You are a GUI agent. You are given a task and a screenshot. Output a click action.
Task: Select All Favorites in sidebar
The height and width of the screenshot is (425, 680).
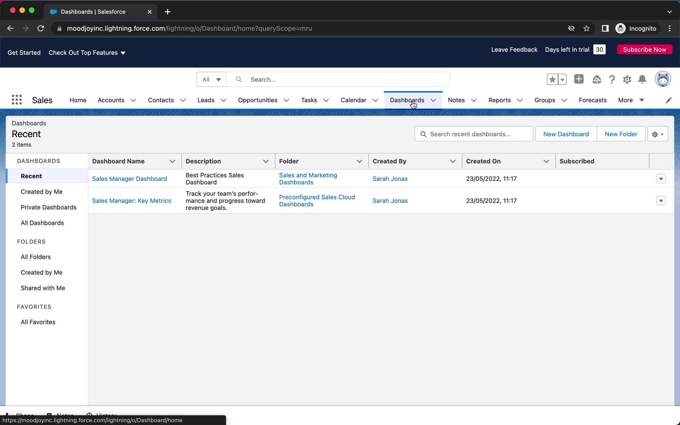[38, 322]
